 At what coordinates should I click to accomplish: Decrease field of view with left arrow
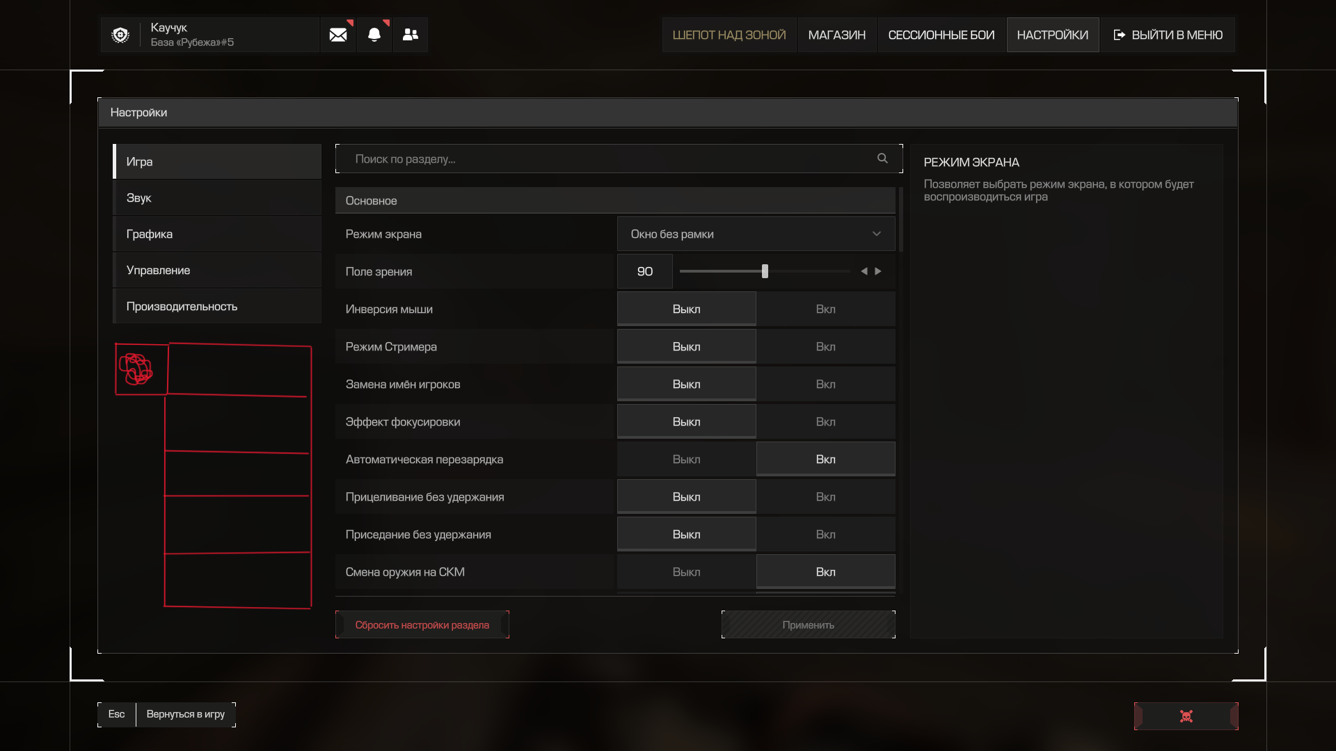coord(864,271)
